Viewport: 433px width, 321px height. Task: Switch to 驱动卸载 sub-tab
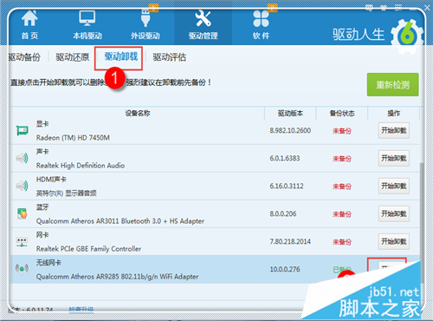(121, 56)
